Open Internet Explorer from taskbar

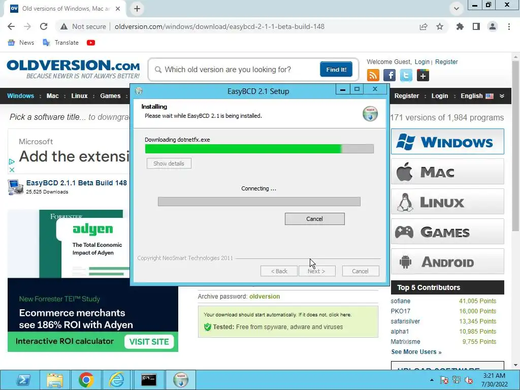click(x=117, y=380)
